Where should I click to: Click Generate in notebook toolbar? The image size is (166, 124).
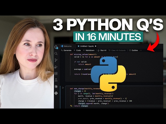(66, 50)
